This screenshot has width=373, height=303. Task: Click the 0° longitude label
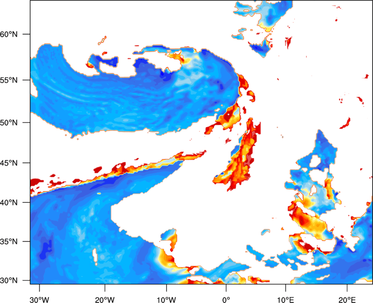pos(226,300)
